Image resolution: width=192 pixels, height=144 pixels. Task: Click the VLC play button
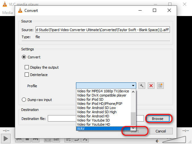(6, 139)
